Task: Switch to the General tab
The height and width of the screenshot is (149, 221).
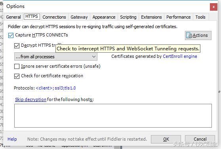Action: pyautogui.click(x=13, y=17)
